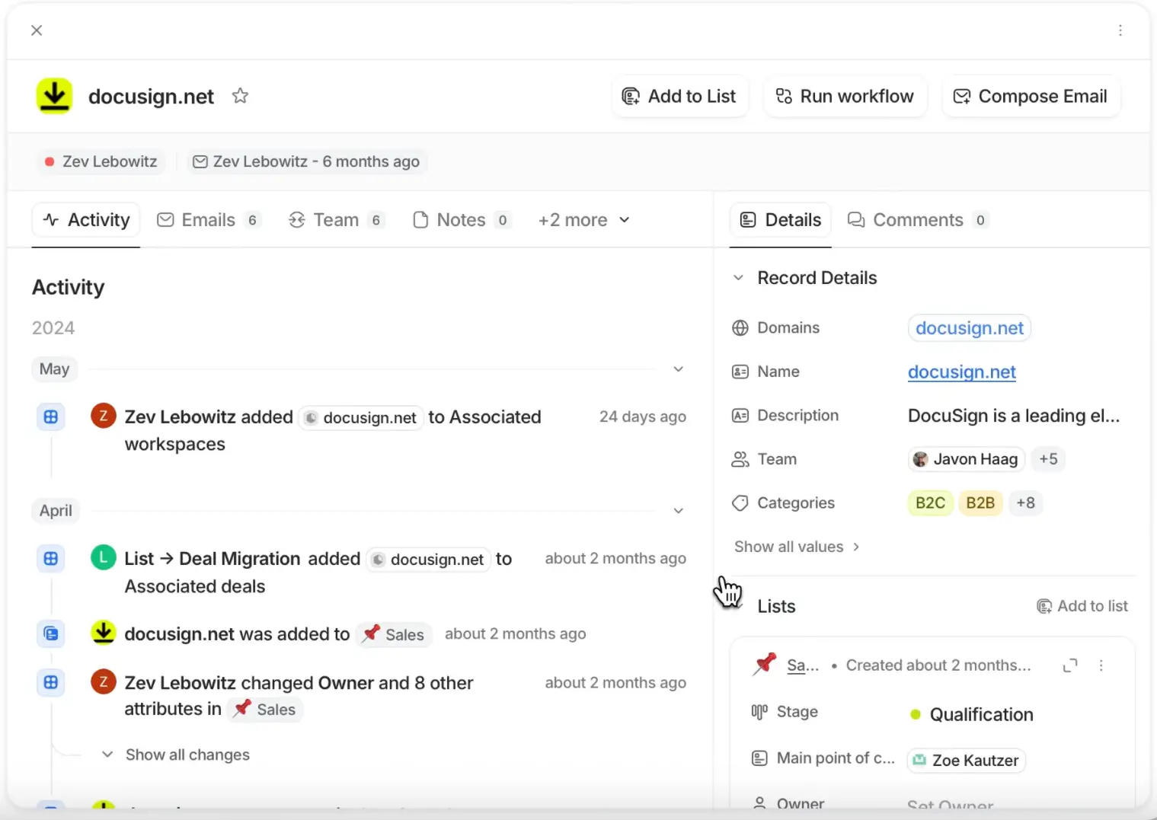Click Show all values link
Screen dimensions: 1157x820
[x=797, y=547]
